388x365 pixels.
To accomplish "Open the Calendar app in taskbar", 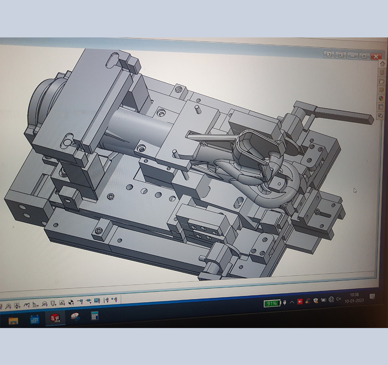I will (34, 319).
